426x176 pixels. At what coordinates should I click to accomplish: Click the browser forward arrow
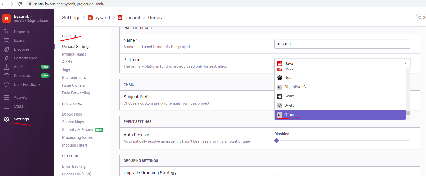[x=11, y=4]
